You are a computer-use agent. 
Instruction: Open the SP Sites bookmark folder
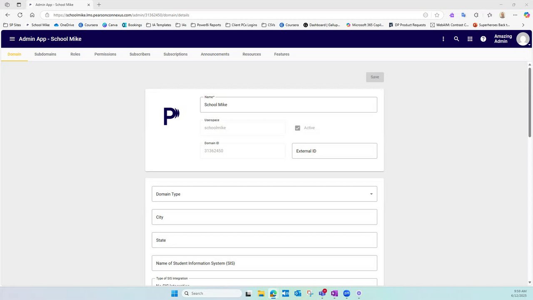12,25
